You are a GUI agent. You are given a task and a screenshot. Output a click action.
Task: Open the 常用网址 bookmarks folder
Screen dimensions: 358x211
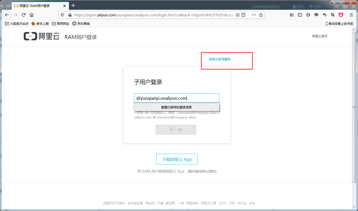[61, 24]
